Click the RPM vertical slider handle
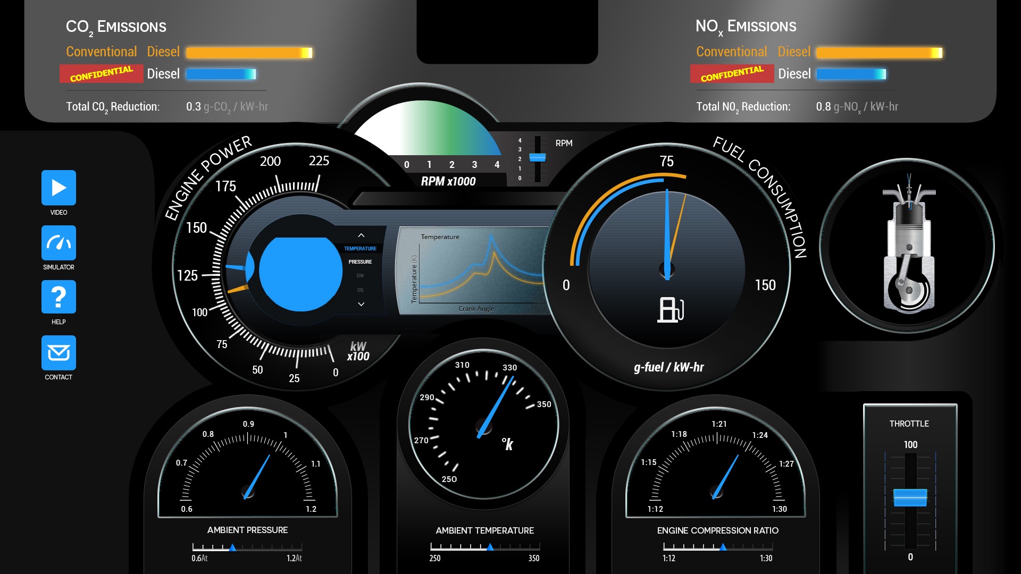Image resolution: width=1021 pixels, height=574 pixels. click(x=537, y=158)
